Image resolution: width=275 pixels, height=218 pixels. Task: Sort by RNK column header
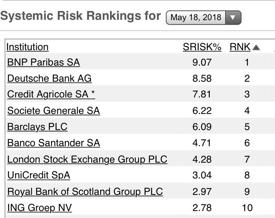click(x=240, y=47)
